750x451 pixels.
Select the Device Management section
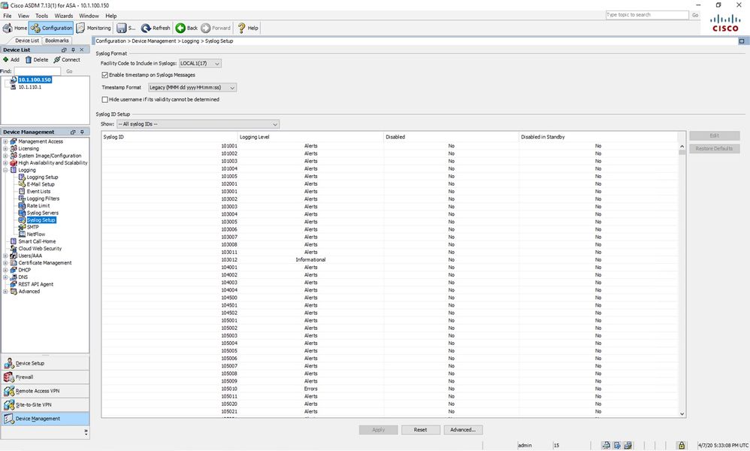(45, 419)
